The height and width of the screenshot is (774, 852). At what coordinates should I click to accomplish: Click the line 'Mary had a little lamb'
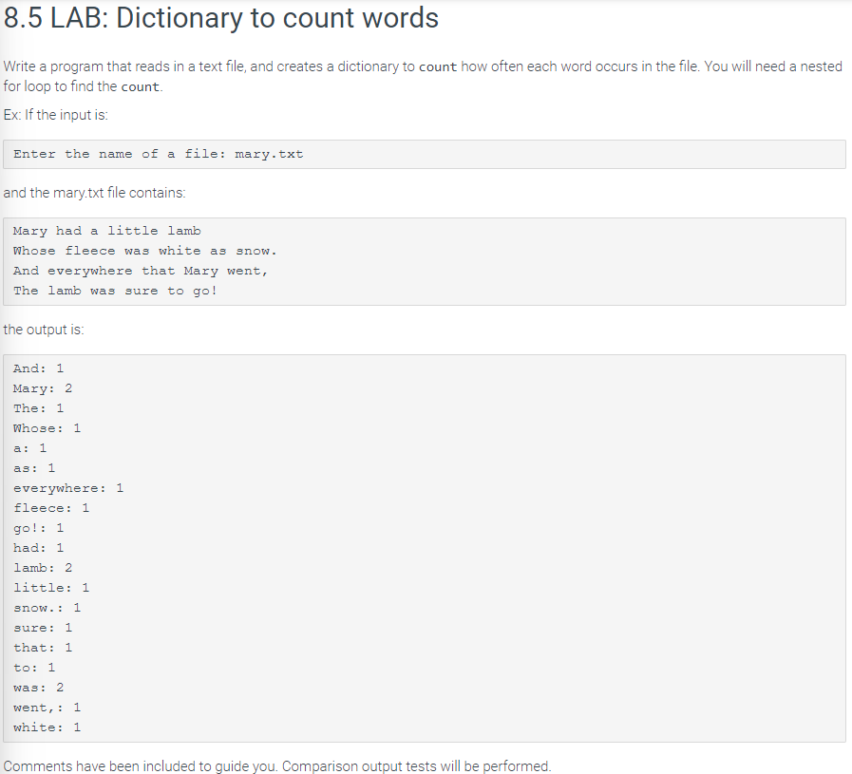click(107, 231)
